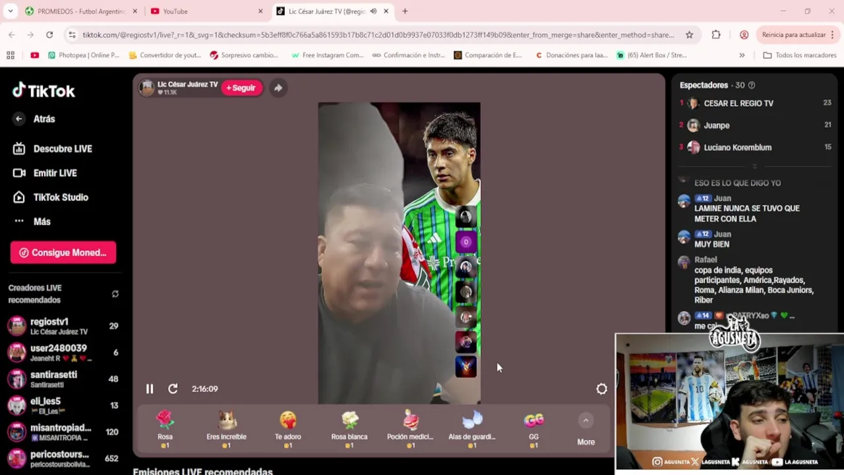Screen dimensions: 844x475
Task: Follow Lic César Juárez TV with Seguir
Action: tap(241, 88)
